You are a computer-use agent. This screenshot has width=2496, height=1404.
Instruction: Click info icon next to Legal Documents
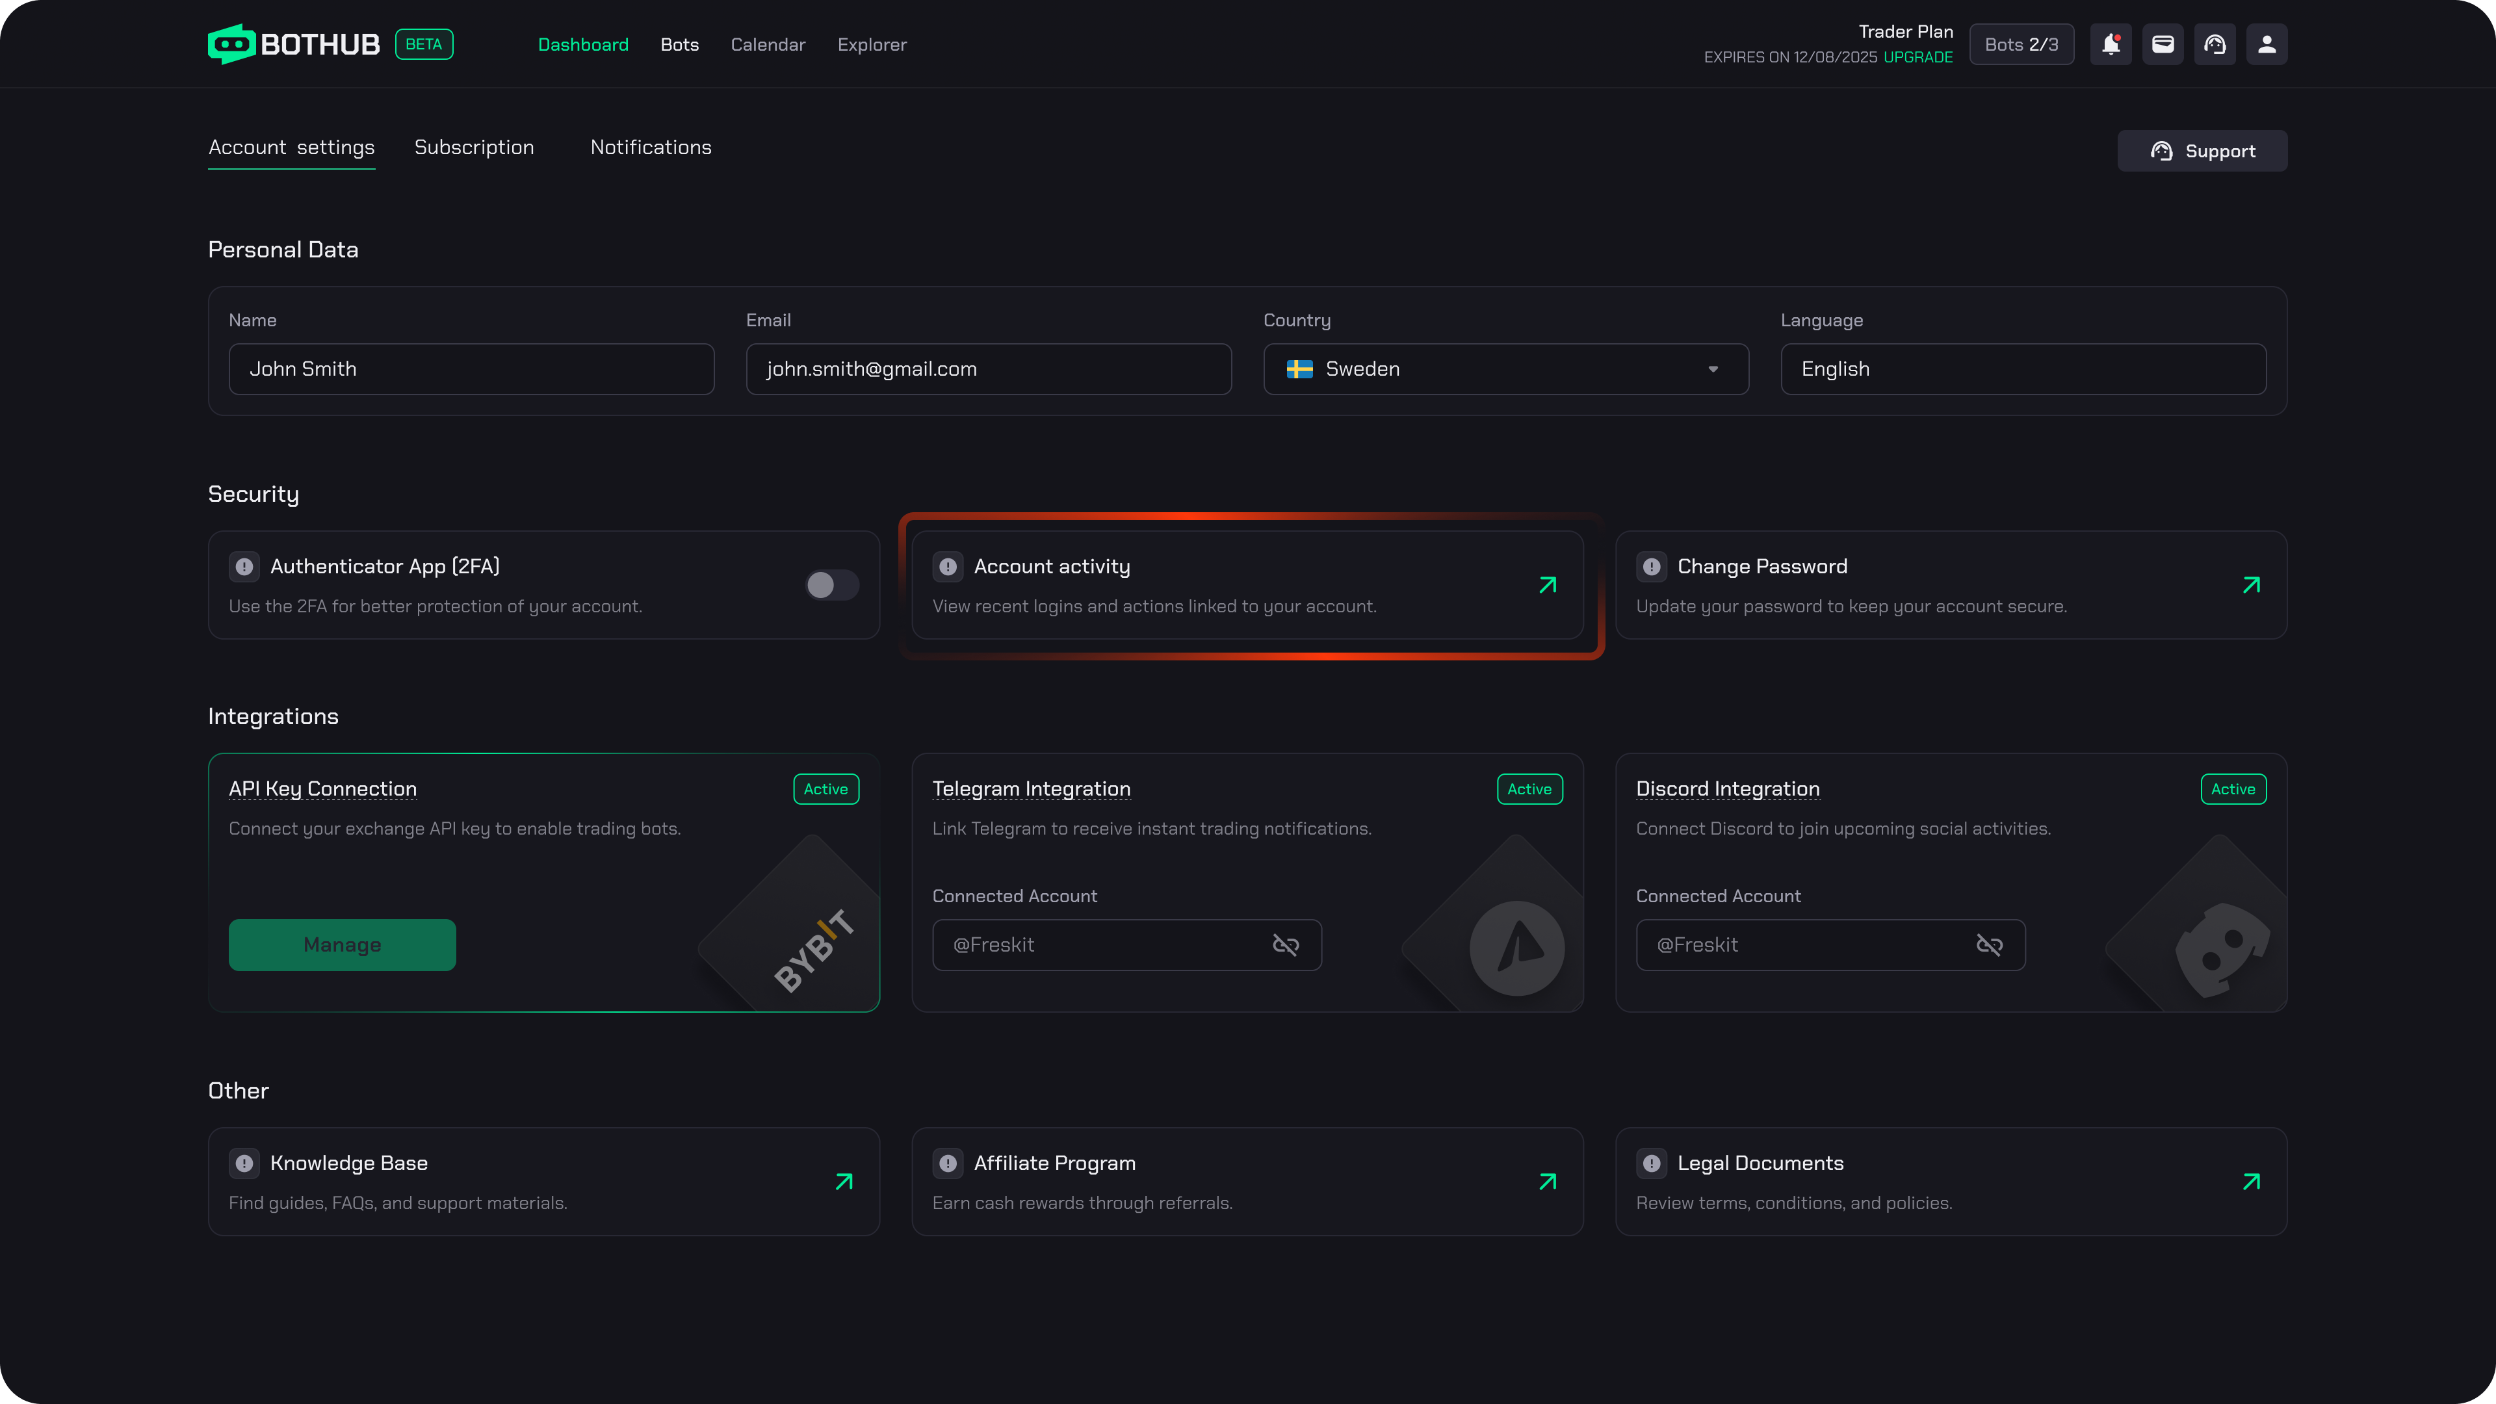pos(1651,1163)
